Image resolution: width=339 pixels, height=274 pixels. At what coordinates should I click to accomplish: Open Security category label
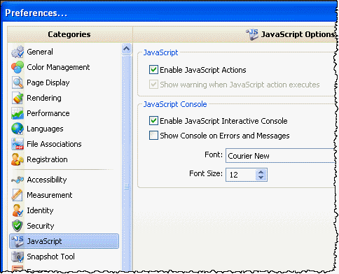41,226
